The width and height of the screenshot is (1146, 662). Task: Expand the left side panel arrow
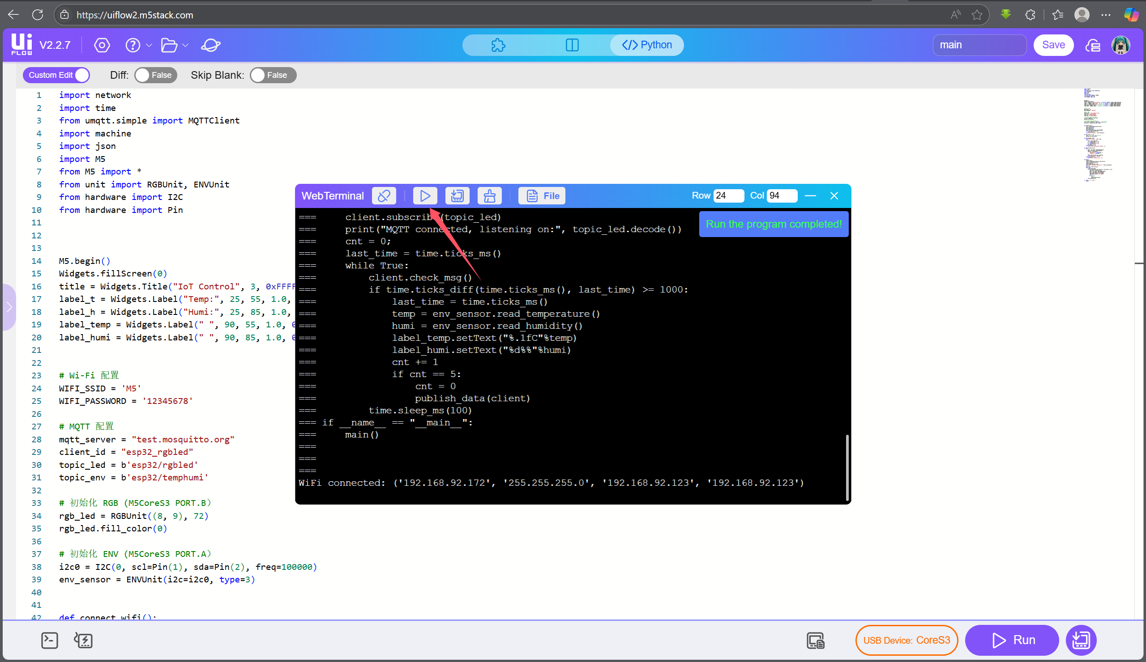[9, 307]
